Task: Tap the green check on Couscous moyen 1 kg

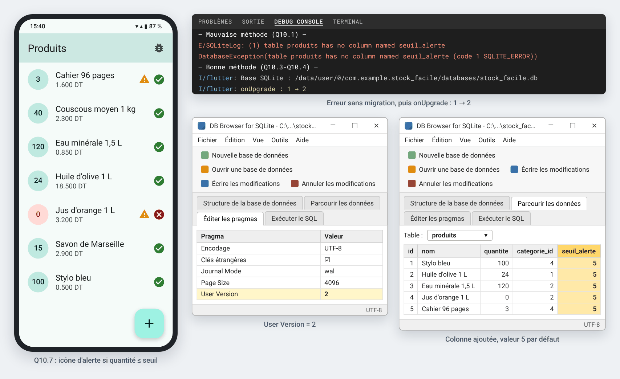Action: pos(159,113)
